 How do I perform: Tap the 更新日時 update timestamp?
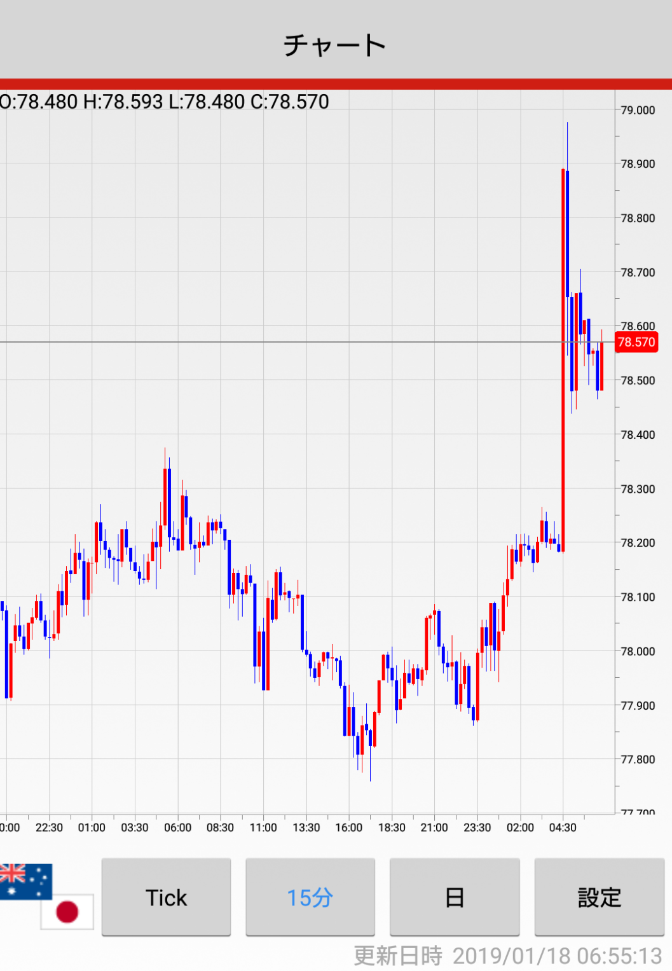(x=507, y=956)
